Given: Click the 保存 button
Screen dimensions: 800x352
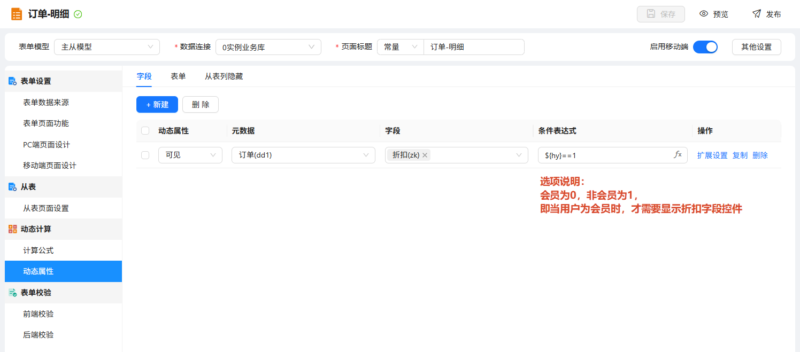Looking at the screenshot, I should pos(661,14).
